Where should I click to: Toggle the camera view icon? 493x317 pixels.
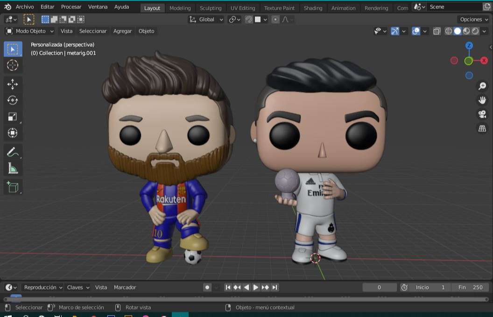[482, 114]
